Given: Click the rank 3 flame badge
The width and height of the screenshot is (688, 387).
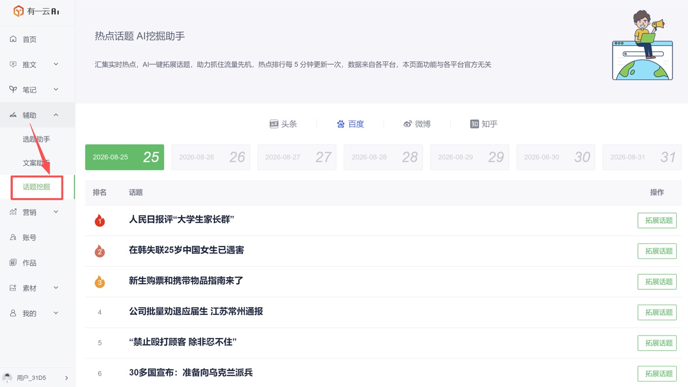Looking at the screenshot, I should click(x=100, y=282).
